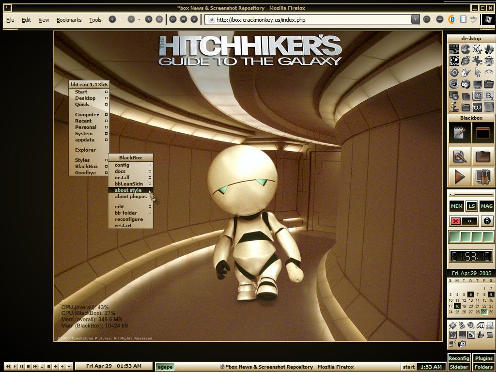Pause playback using the bottom media controls
The image size is (496, 372).
click(21, 366)
